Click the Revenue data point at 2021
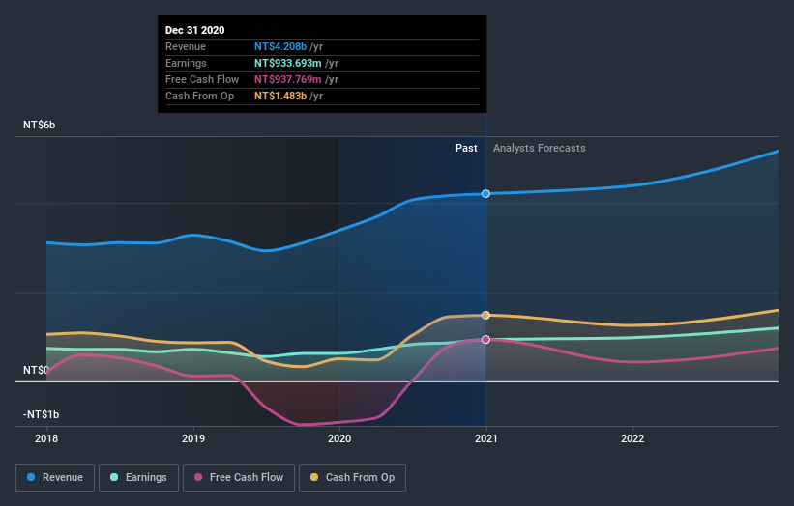794x506 pixels. pos(485,193)
